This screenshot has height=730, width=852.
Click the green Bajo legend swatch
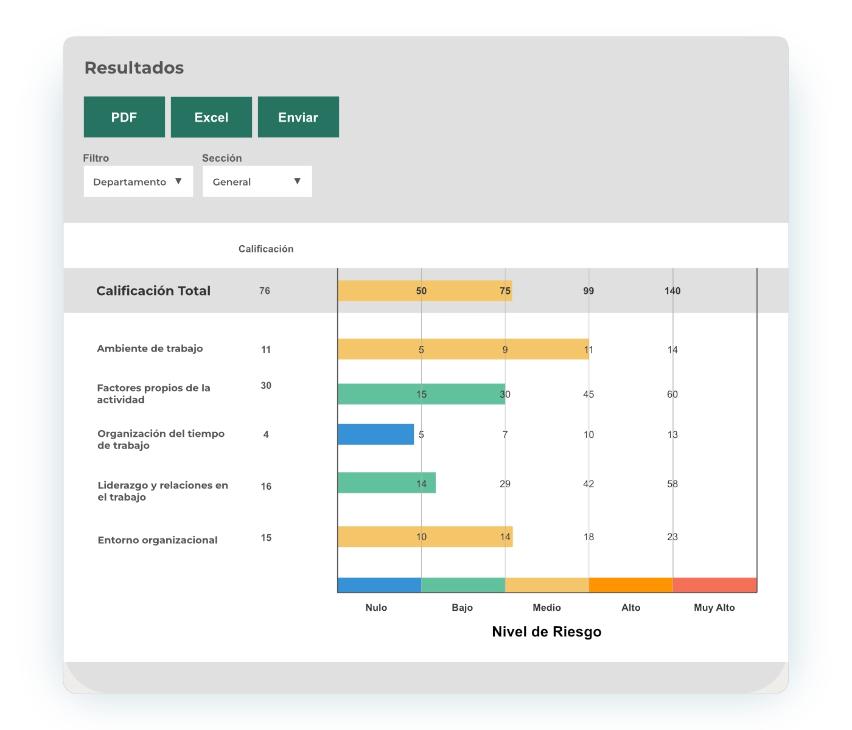click(463, 585)
